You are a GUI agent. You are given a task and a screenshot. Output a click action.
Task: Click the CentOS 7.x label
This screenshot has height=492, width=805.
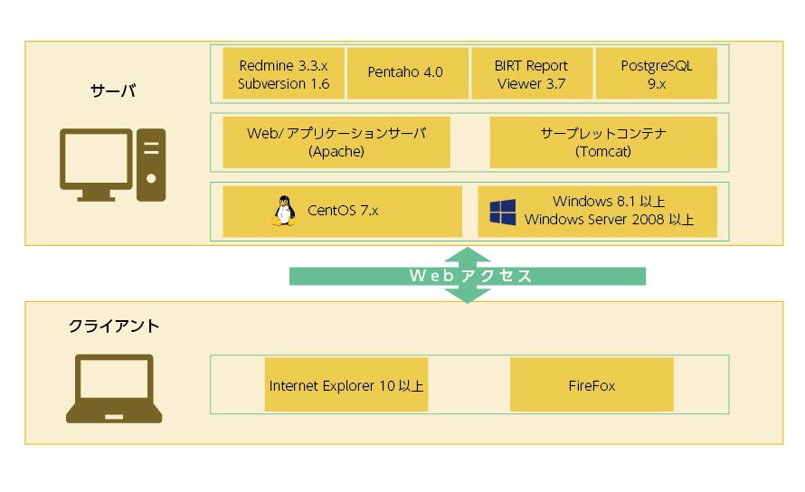(x=343, y=211)
